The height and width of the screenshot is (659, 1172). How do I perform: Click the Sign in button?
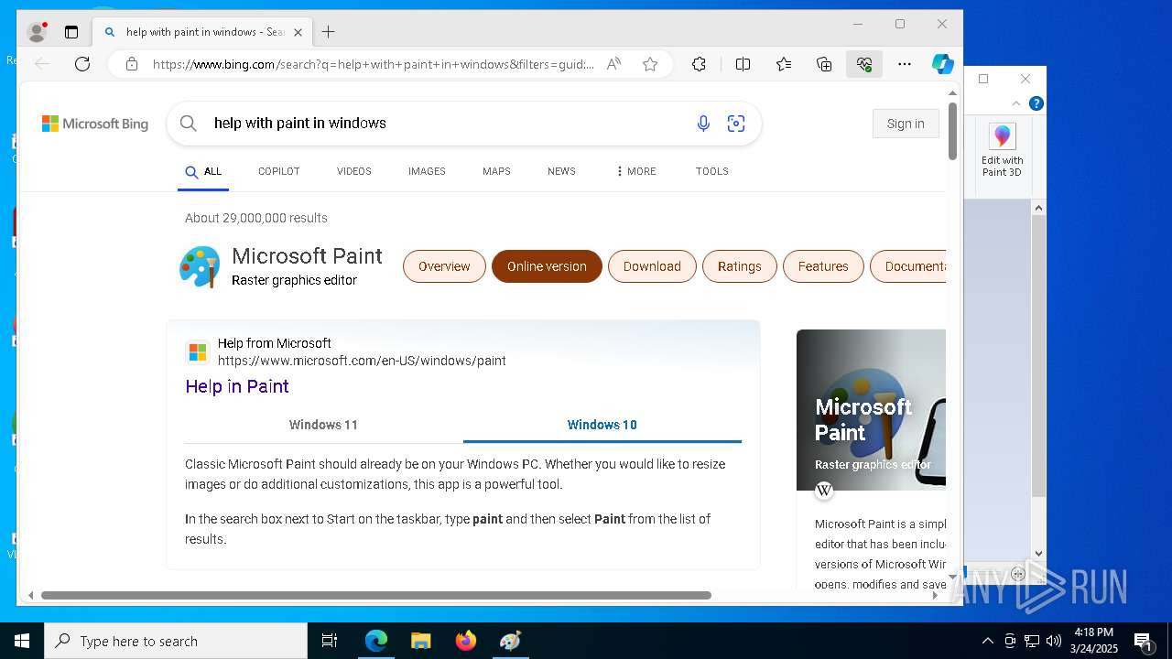[x=906, y=124]
